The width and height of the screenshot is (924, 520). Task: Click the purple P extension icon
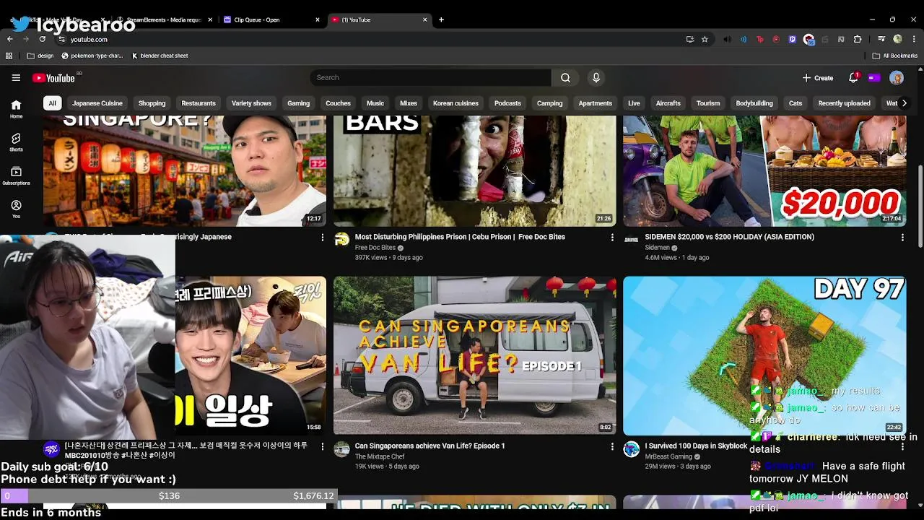point(792,39)
